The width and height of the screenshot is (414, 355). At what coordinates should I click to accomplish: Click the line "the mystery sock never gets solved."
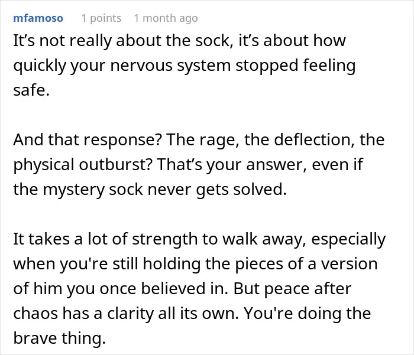coord(150,190)
